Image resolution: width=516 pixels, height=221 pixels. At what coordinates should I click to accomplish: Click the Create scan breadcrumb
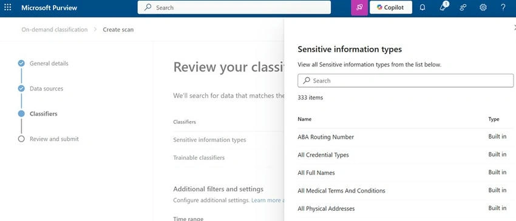pos(118,30)
